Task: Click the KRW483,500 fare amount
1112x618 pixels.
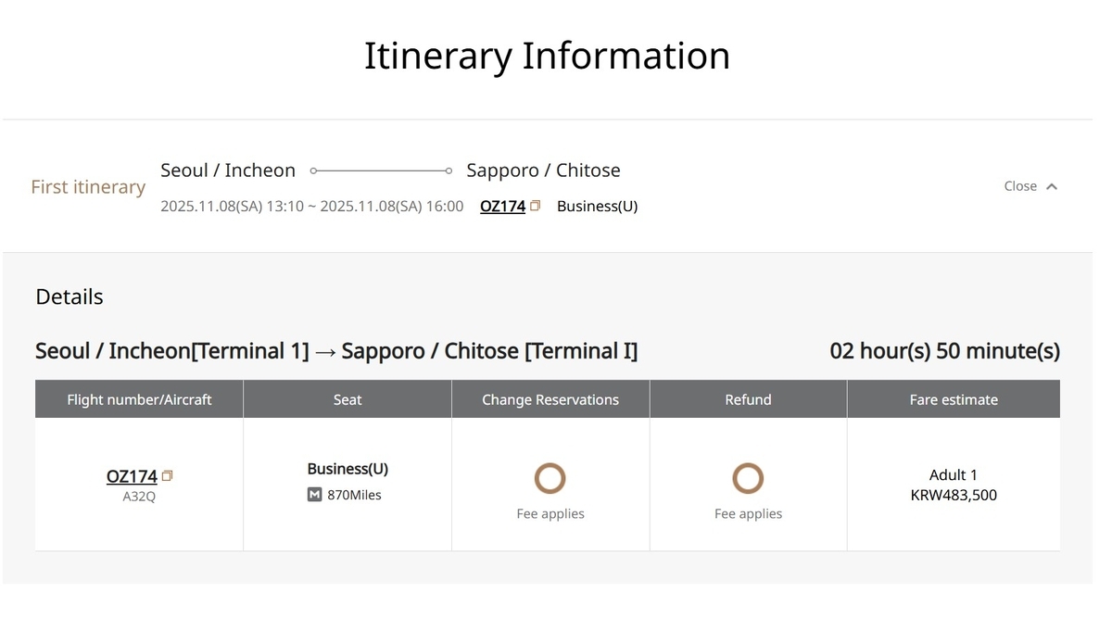Action: point(954,496)
